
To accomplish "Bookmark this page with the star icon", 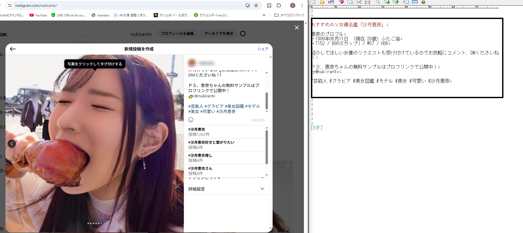I will 256,5.
